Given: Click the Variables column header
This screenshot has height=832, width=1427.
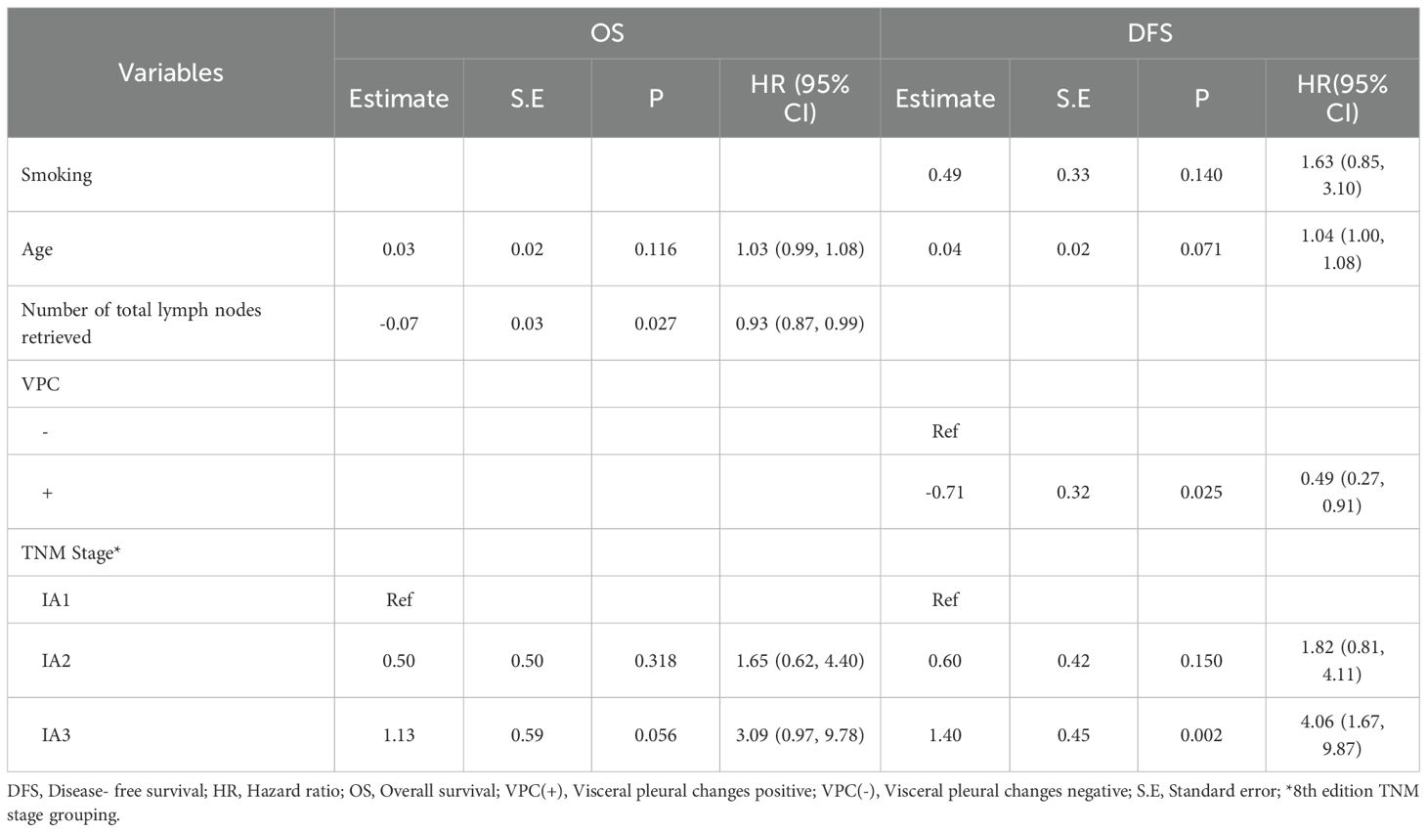Looking at the screenshot, I should coord(171,72).
